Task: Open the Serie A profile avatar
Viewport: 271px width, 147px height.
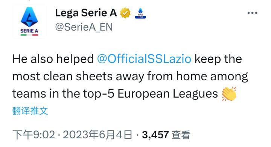Action: coord(29,21)
